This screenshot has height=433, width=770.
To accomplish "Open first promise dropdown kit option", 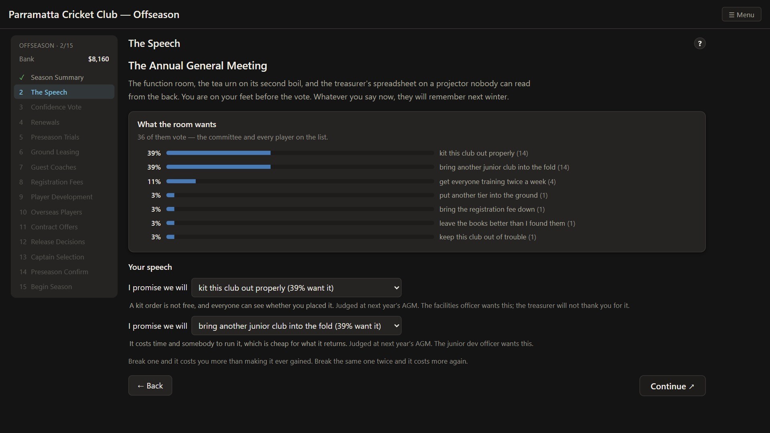I will click(x=296, y=288).
